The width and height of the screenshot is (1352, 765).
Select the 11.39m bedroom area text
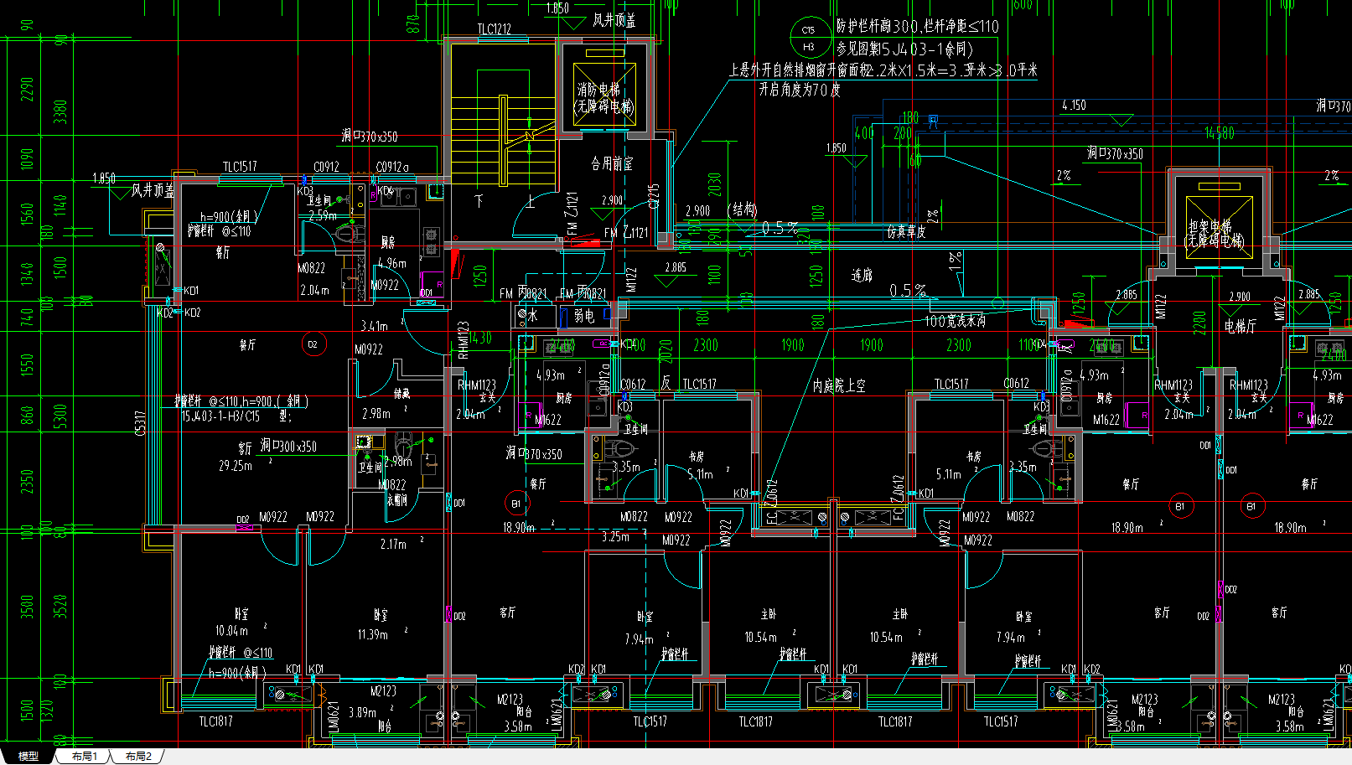[373, 634]
